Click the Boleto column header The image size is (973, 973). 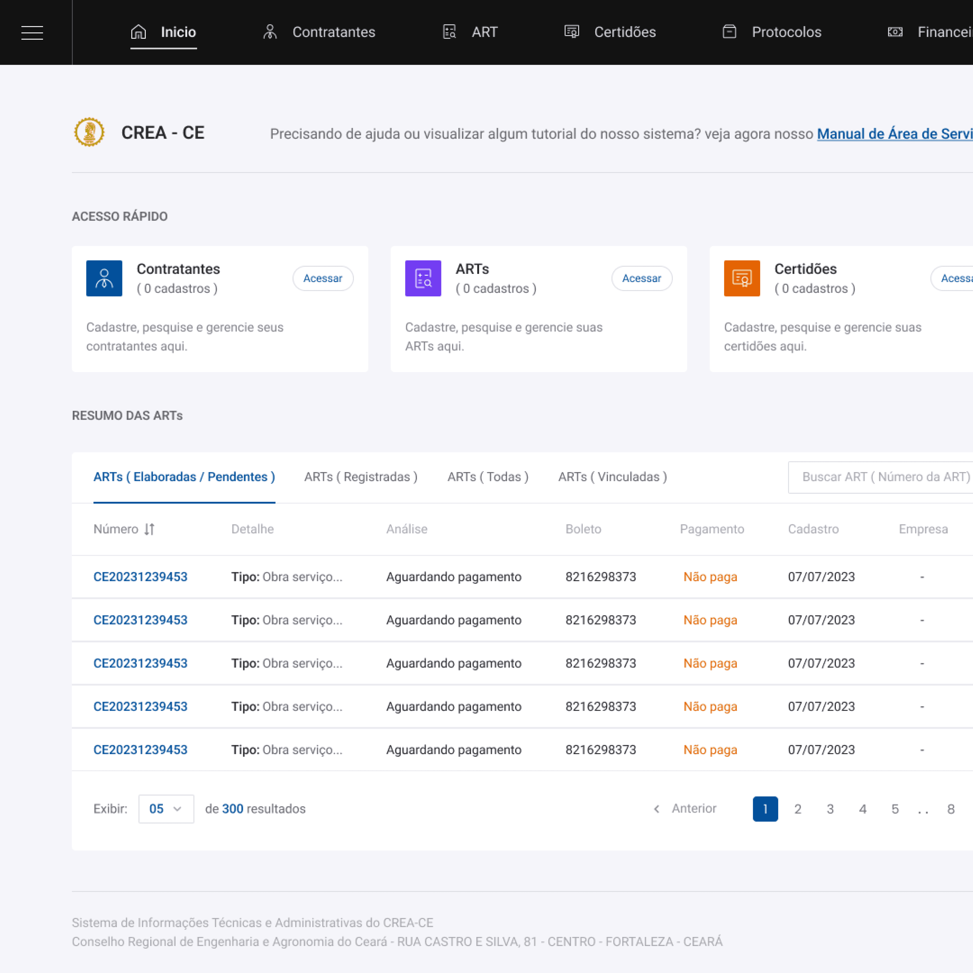coord(583,529)
